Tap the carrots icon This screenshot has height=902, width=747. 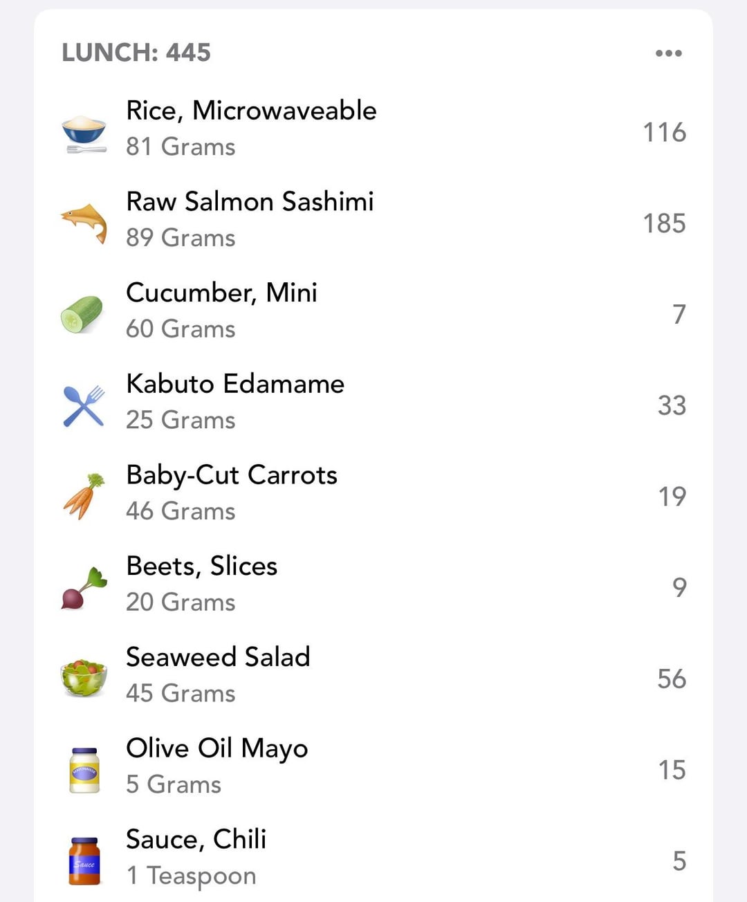[x=84, y=496]
